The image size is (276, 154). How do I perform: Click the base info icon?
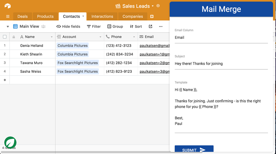pos(158,6)
